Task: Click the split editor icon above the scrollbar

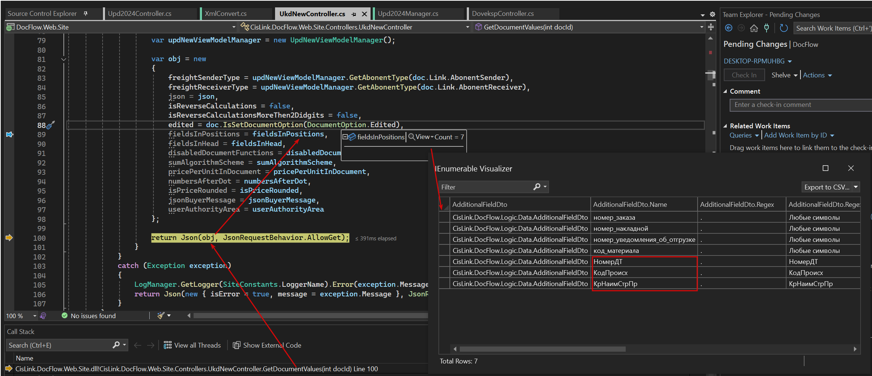Action: pyautogui.click(x=711, y=27)
